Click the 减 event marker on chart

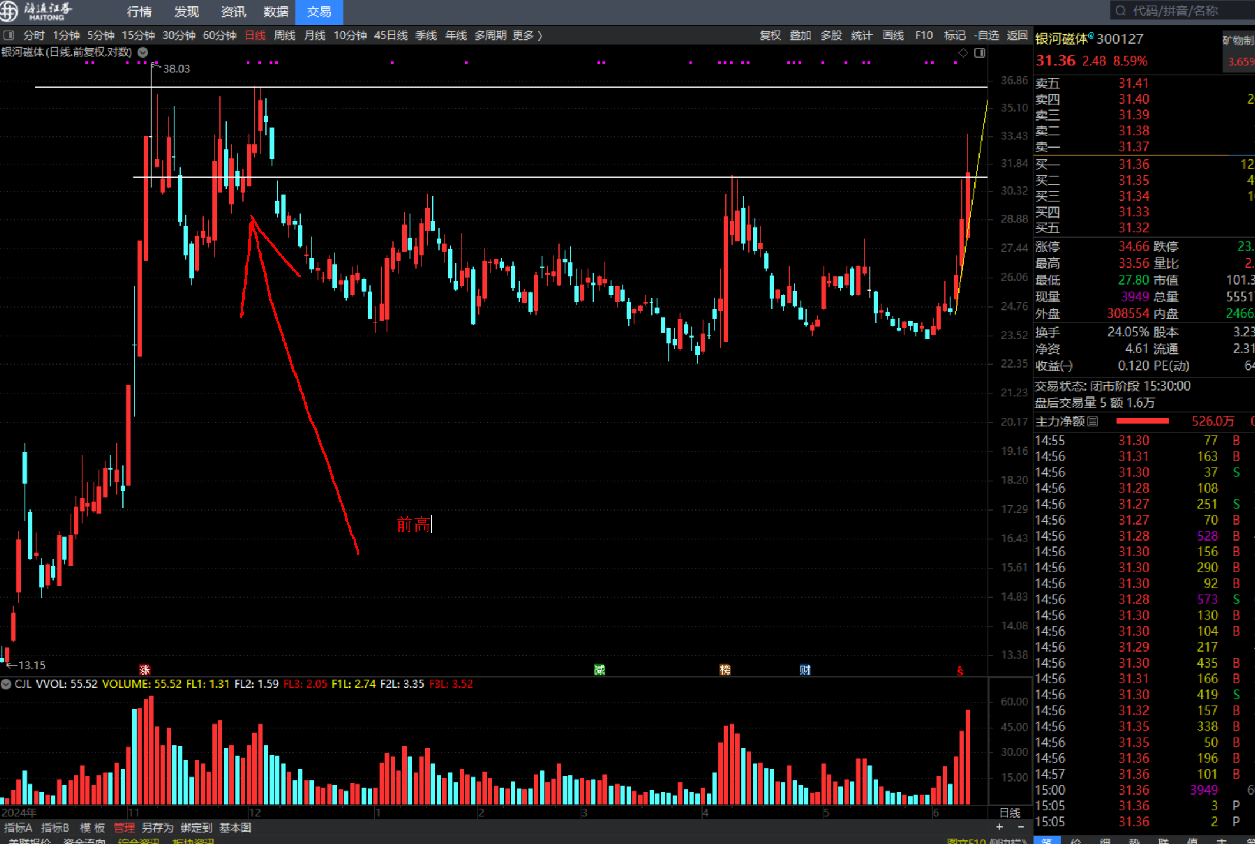pyautogui.click(x=600, y=669)
